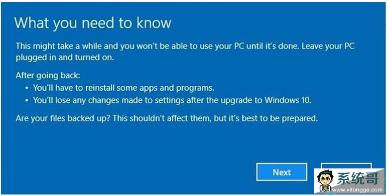The image size is (387, 196).
Task: Click the bullet before "lose any changes"
Action: (27, 100)
